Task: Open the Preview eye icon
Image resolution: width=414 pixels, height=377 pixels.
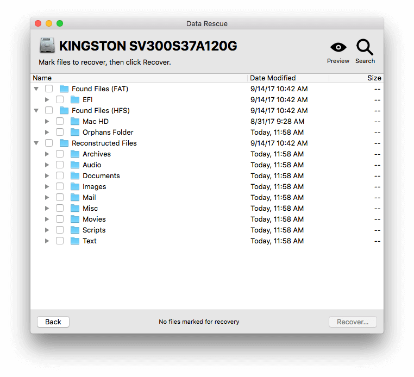Action: 338,47
